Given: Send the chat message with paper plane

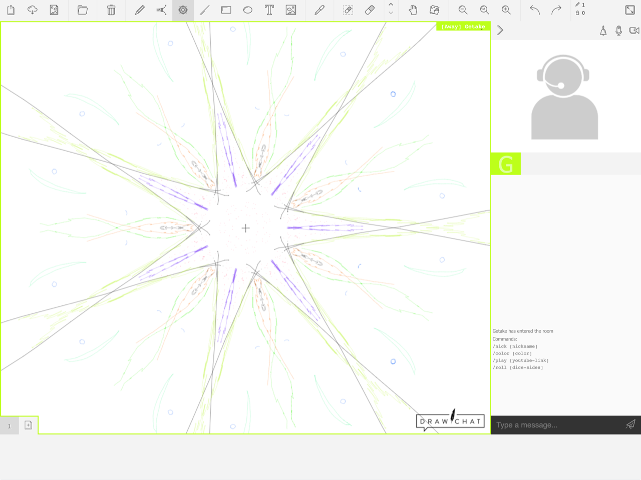Looking at the screenshot, I should [x=630, y=424].
